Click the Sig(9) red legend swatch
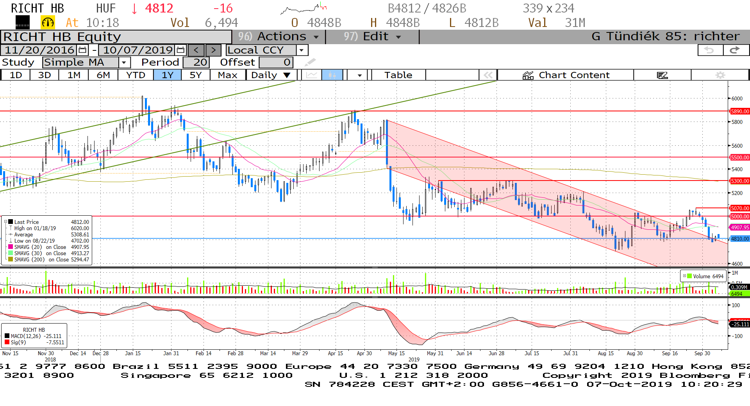The height and width of the screenshot is (406, 750). coord(7,342)
